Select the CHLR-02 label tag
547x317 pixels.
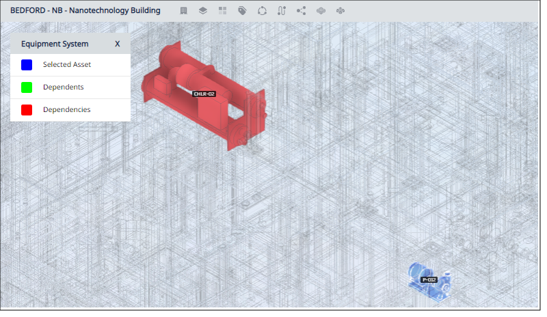[204, 94]
